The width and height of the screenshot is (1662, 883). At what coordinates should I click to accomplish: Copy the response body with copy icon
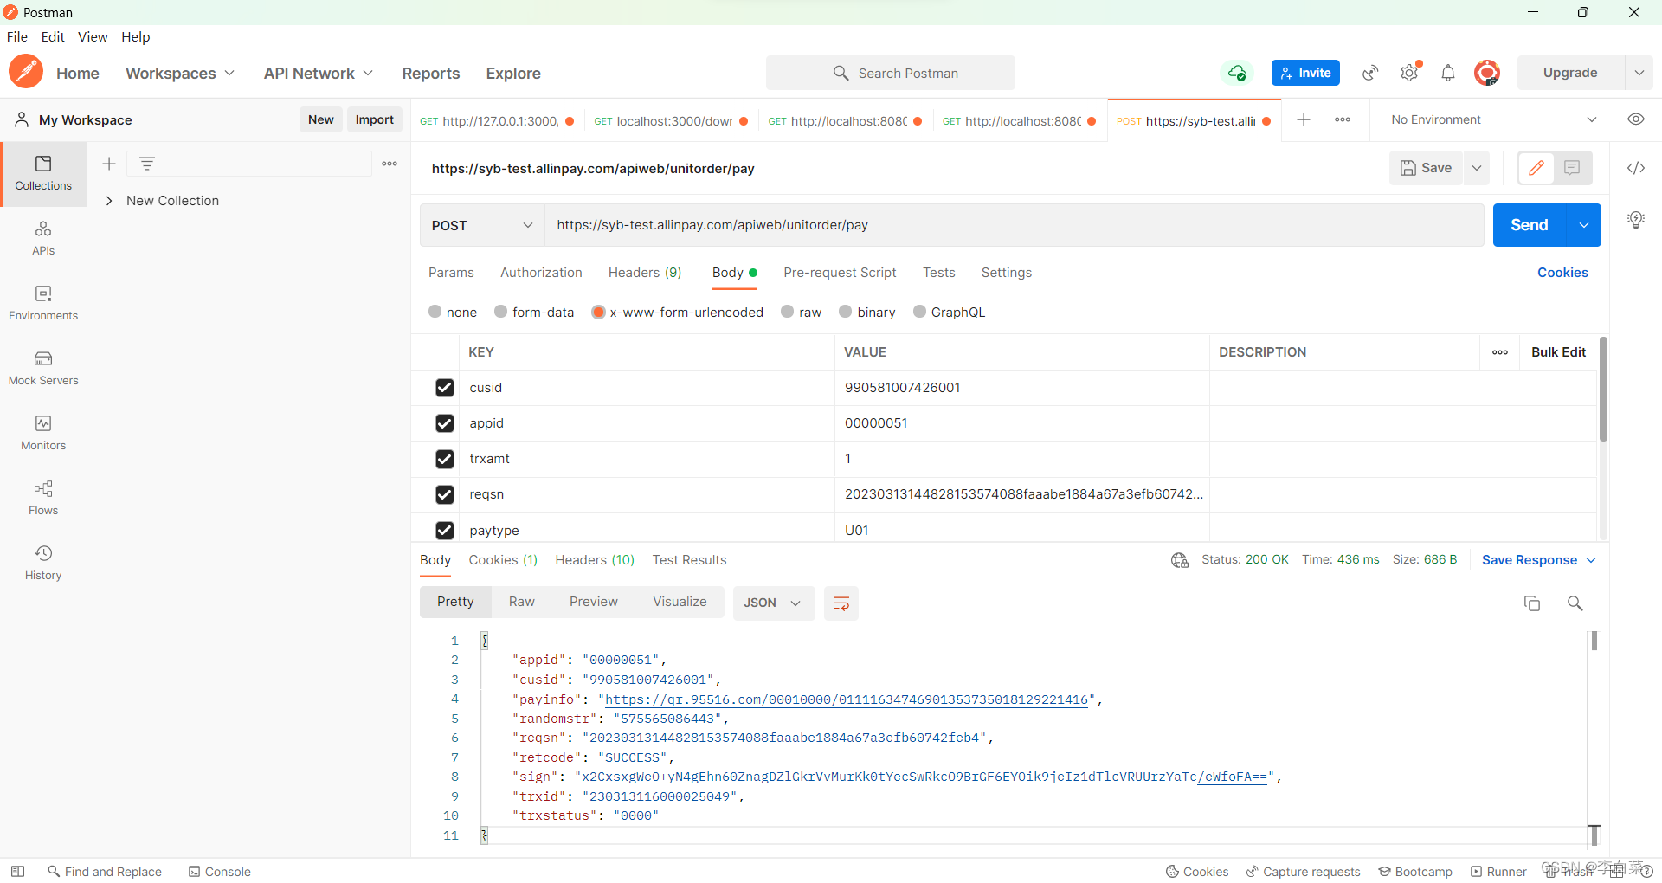[1532, 603]
